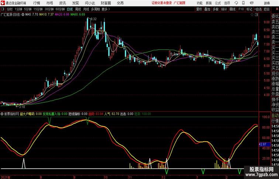Click the 3.18 low price label
This screenshot has width=279, height=179.
[22, 107]
